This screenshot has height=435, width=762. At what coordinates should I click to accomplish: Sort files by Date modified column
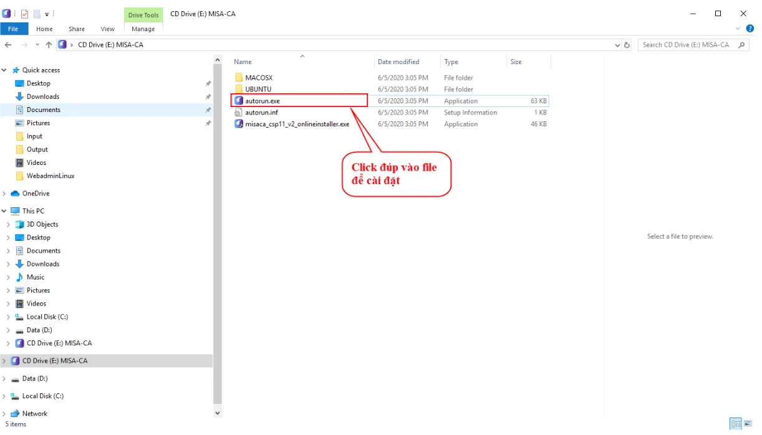click(398, 62)
